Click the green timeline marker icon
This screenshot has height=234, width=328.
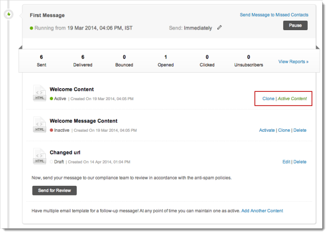click(9, 15)
